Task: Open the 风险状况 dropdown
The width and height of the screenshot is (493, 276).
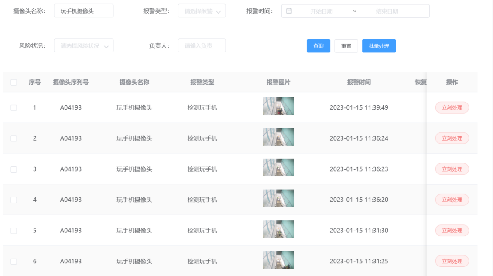Action: [x=83, y=46]
